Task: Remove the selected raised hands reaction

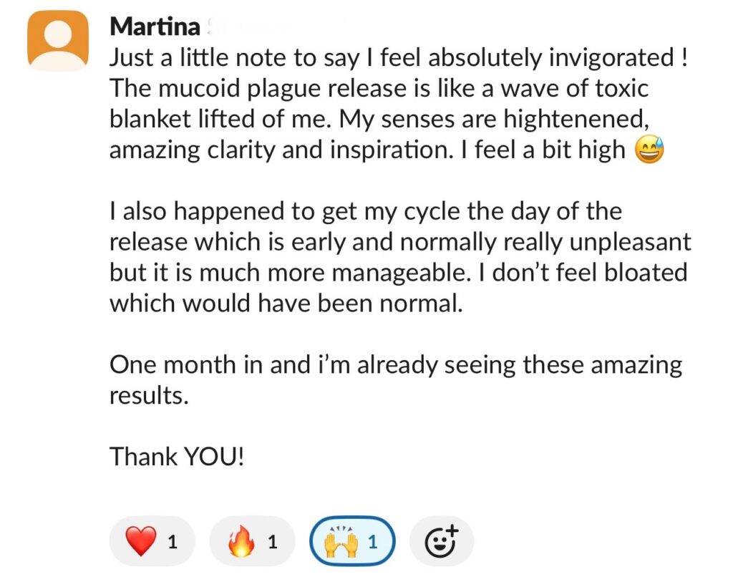Action: tap(351, 542)
